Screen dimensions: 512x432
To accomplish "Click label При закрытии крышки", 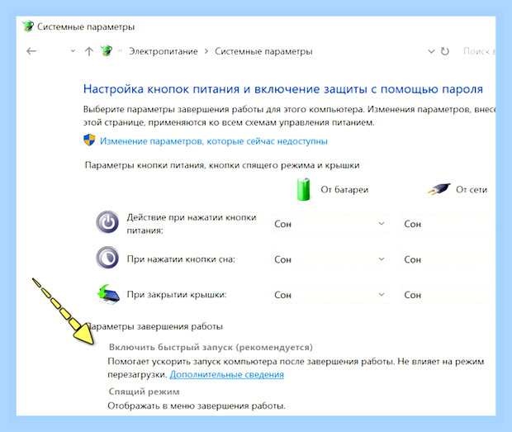I will pos(177,295).
